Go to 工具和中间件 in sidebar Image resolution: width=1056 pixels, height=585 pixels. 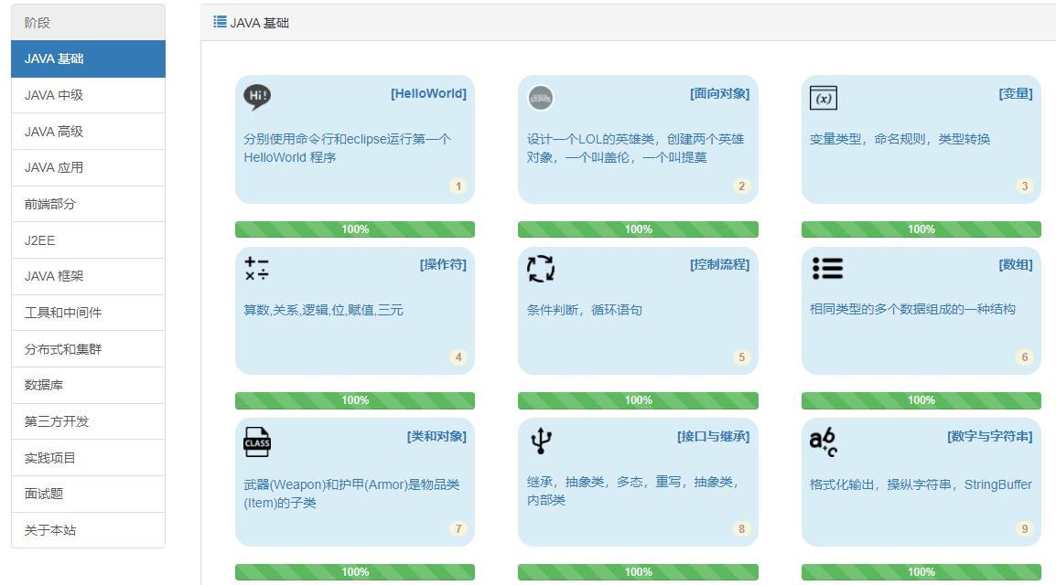(x=88, y=313)
